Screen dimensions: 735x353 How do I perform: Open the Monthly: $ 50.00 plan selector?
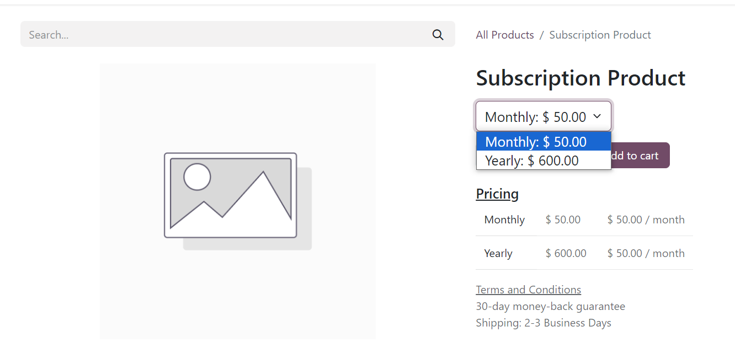coord(535,117)
